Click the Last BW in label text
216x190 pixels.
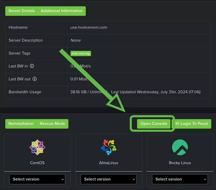point(18,66)
